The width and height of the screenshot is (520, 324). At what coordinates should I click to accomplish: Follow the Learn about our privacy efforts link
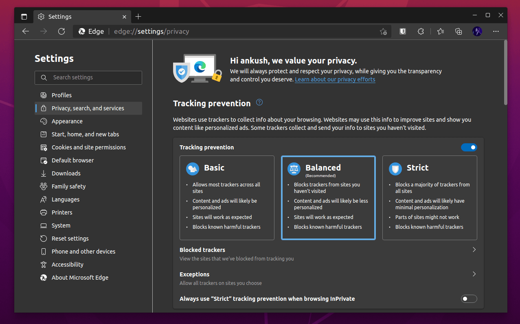point(335,79)
